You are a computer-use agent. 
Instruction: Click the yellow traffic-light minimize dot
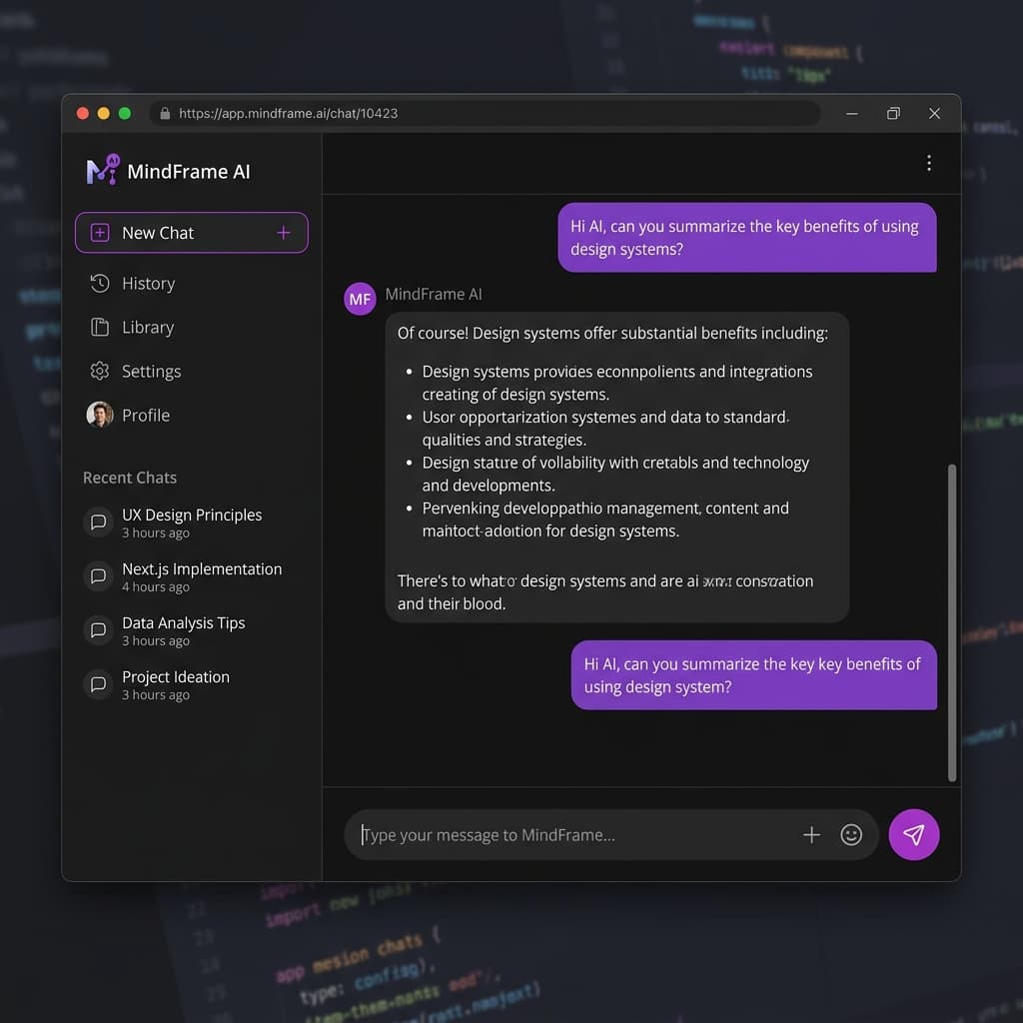tap(104, 114)
